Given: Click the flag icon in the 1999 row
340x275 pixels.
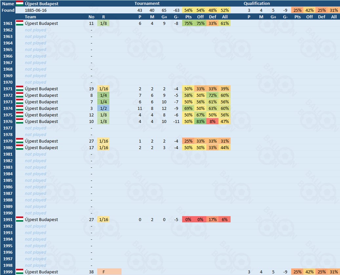Looking at the screenshot, I should [x=20, y=272].
